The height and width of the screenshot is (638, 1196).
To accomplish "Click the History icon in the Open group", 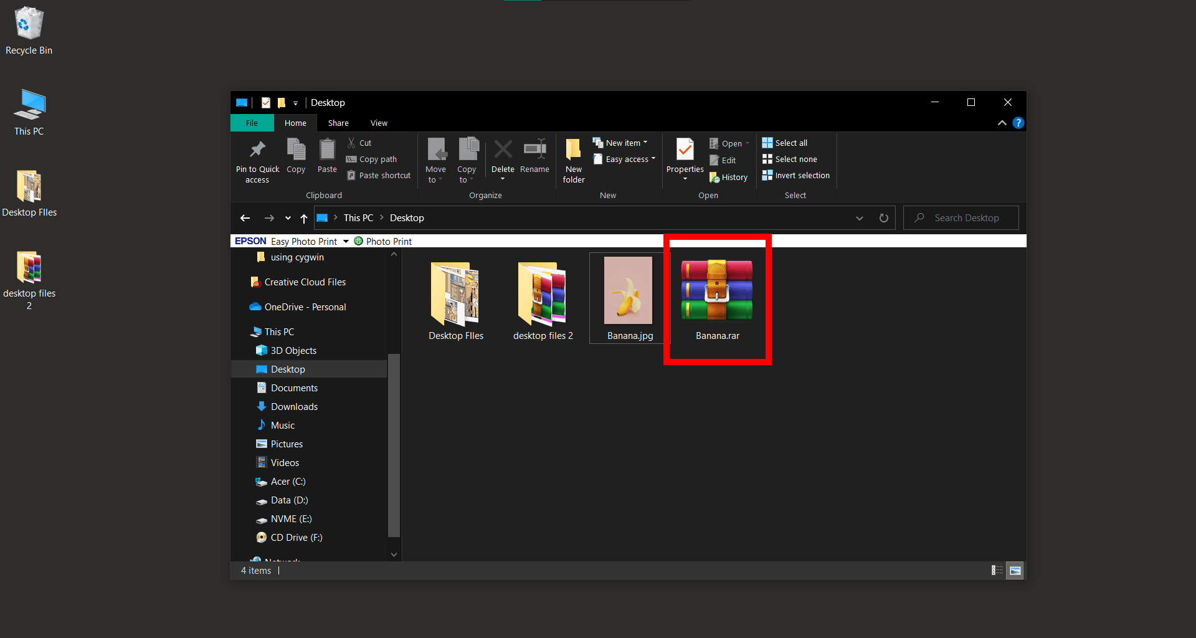I will coord(728,177).
